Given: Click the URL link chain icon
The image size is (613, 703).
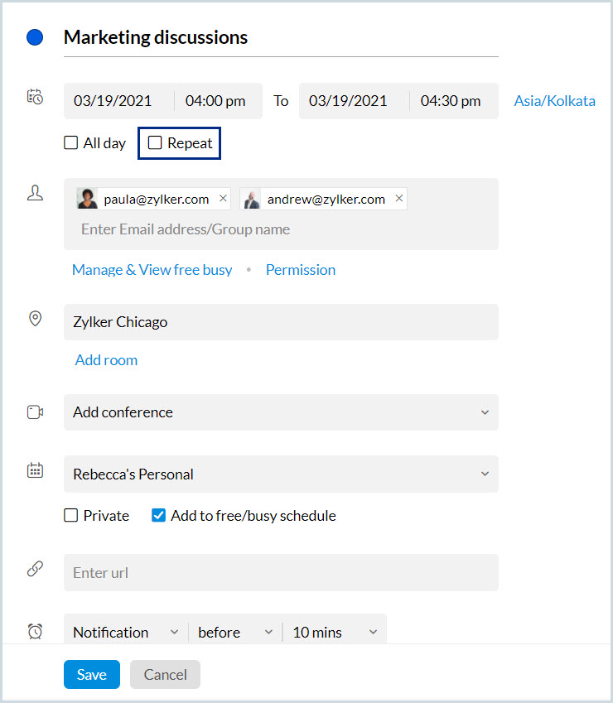Looking at the screenshot, I should click(x=35, y=569).
